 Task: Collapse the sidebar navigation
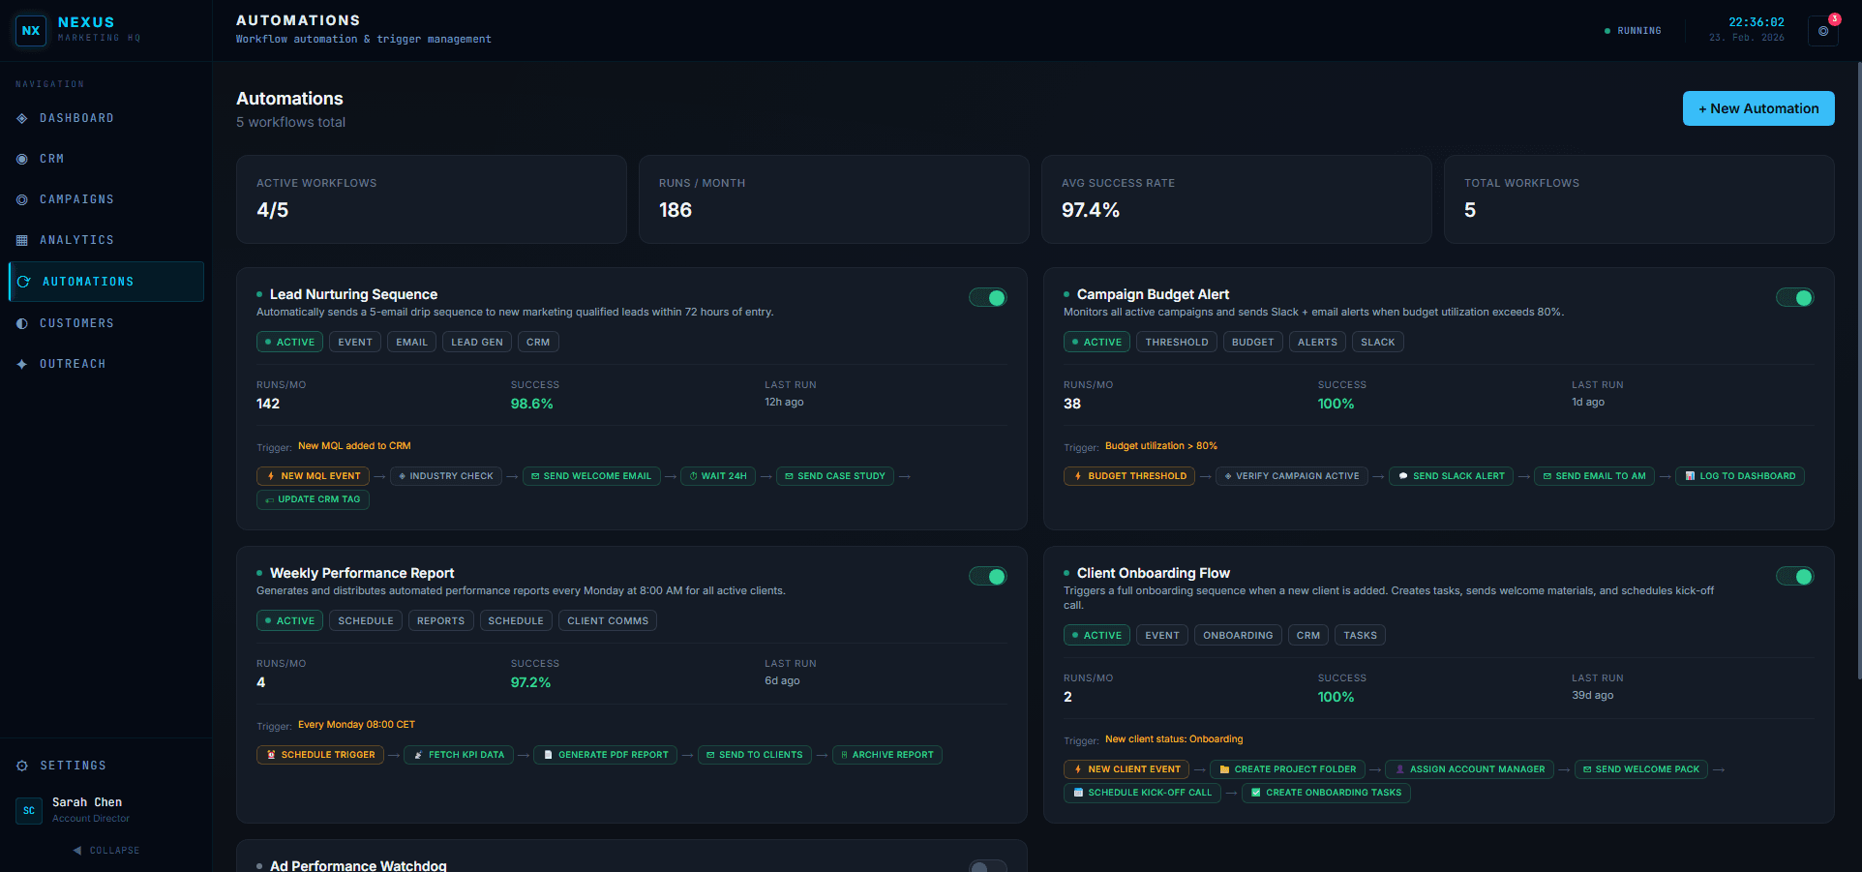(x=106, y=850)
